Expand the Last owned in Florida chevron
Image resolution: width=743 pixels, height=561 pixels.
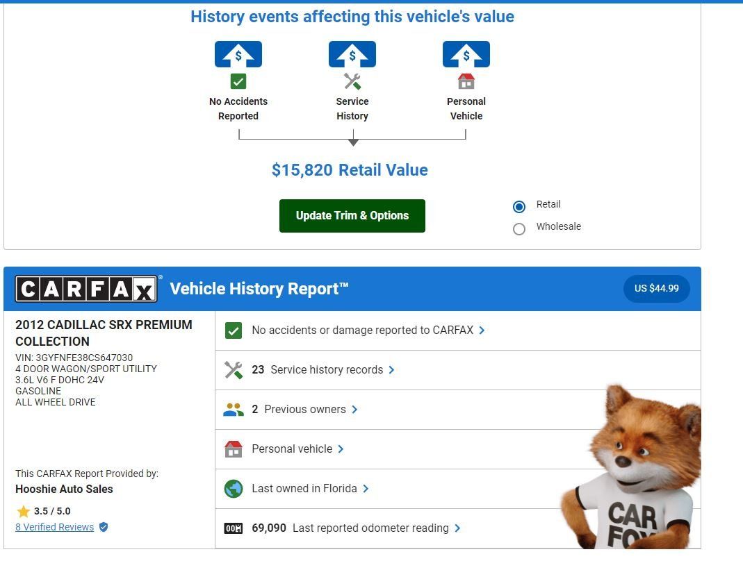(366, 489)
